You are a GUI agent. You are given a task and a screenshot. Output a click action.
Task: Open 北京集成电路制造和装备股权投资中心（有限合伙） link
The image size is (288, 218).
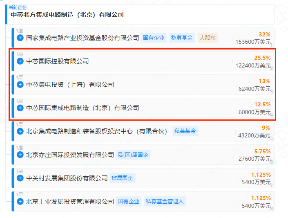click(97, 131)
